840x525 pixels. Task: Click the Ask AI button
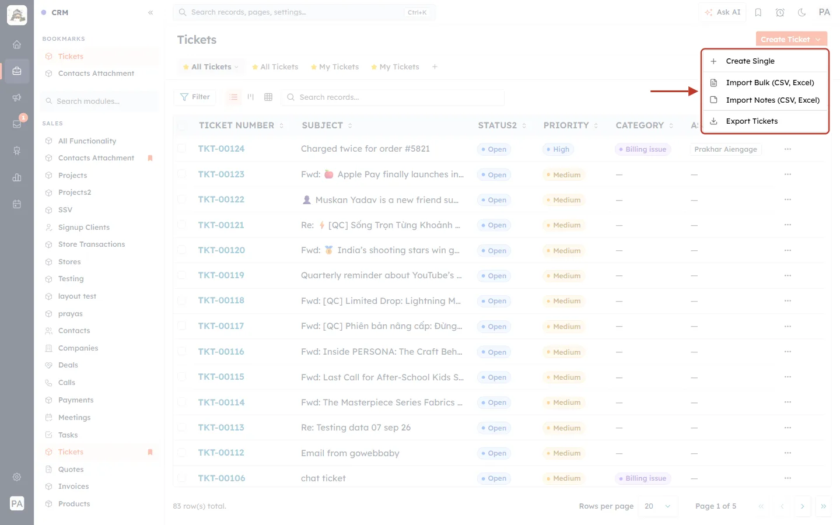[x=723, y=12]
